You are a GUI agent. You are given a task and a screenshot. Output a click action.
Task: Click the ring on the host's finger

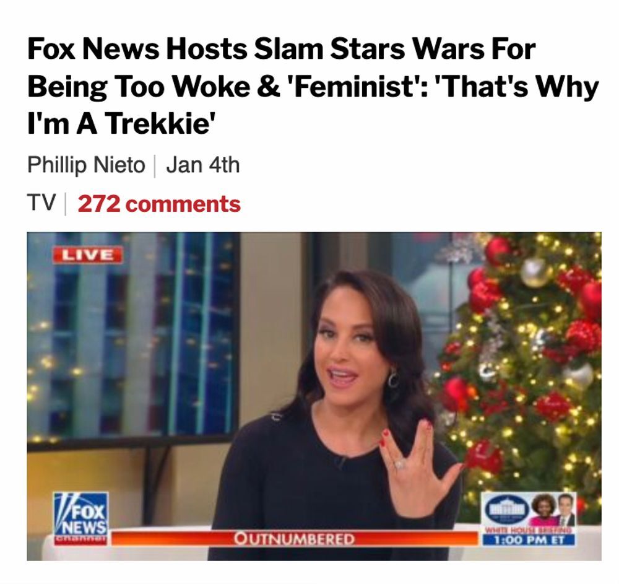tap(399, 464)
